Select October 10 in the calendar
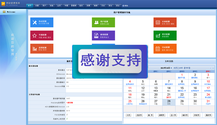 coord(208,83)
